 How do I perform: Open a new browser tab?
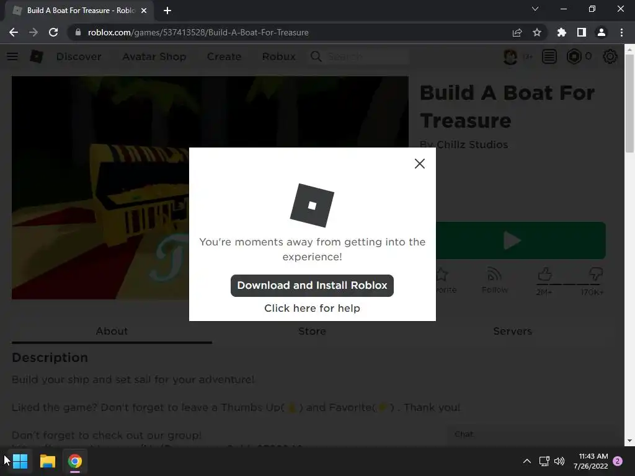click(167, 11)
